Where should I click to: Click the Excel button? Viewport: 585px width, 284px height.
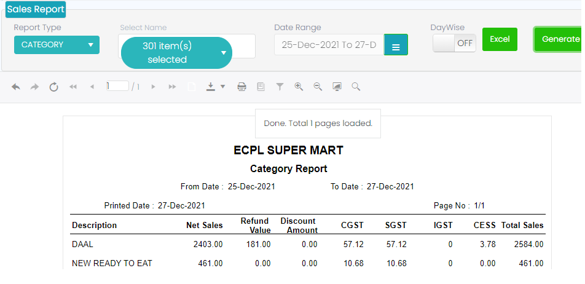coord(500,39)
